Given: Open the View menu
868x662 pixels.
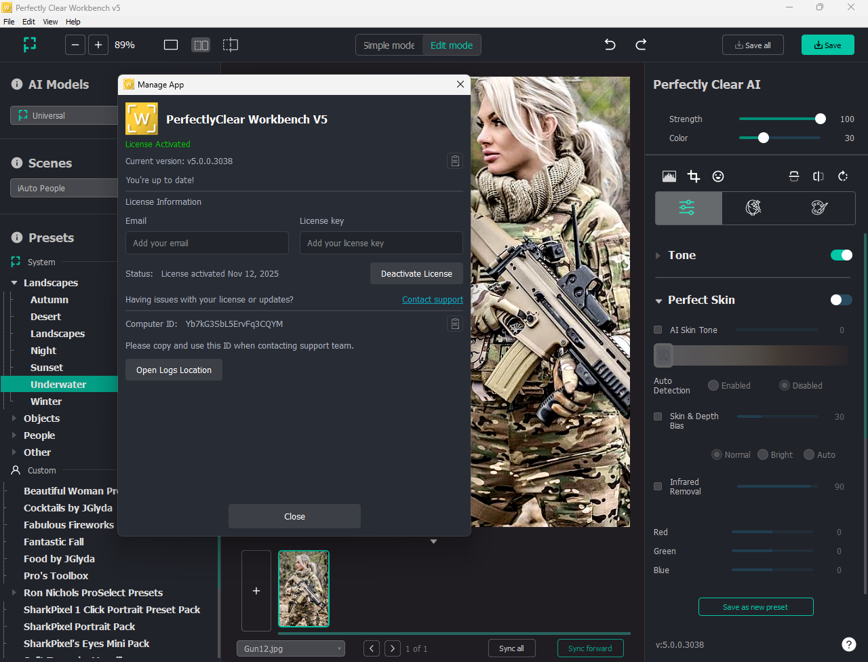Looking at the screenshot, I should point(50,22).
